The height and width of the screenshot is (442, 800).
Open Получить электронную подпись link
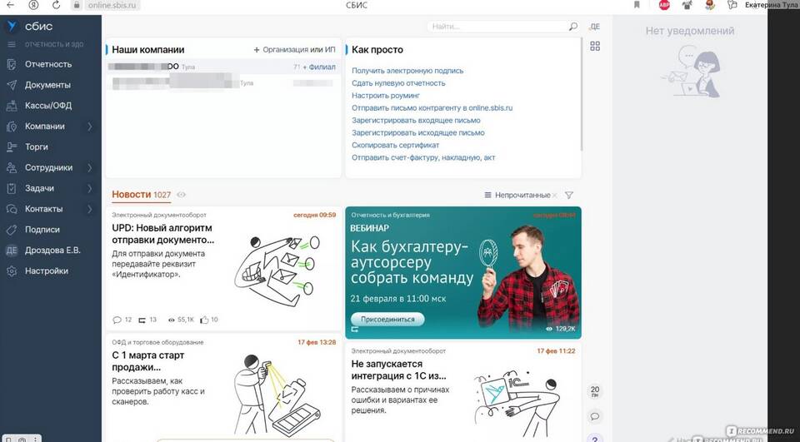click(x=407, y=71)
